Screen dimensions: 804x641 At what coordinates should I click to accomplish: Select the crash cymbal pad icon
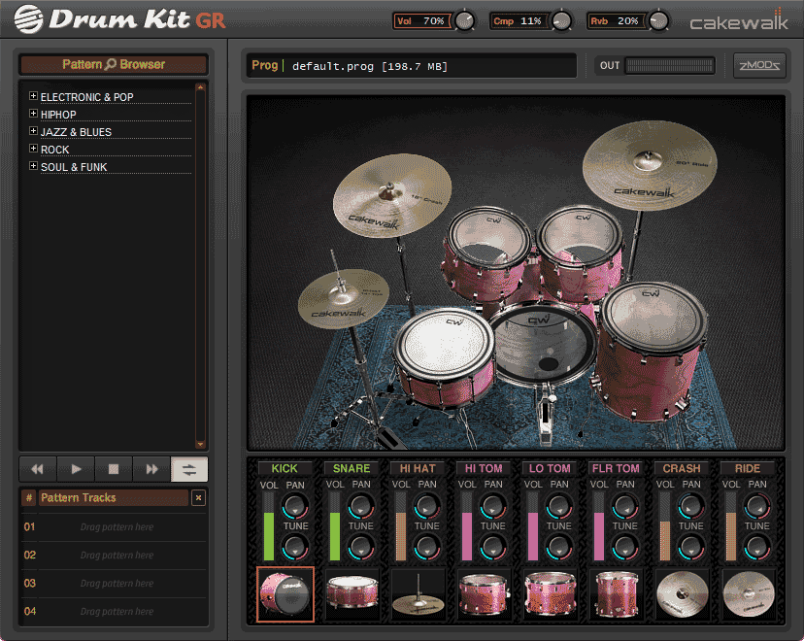point(682,593)
